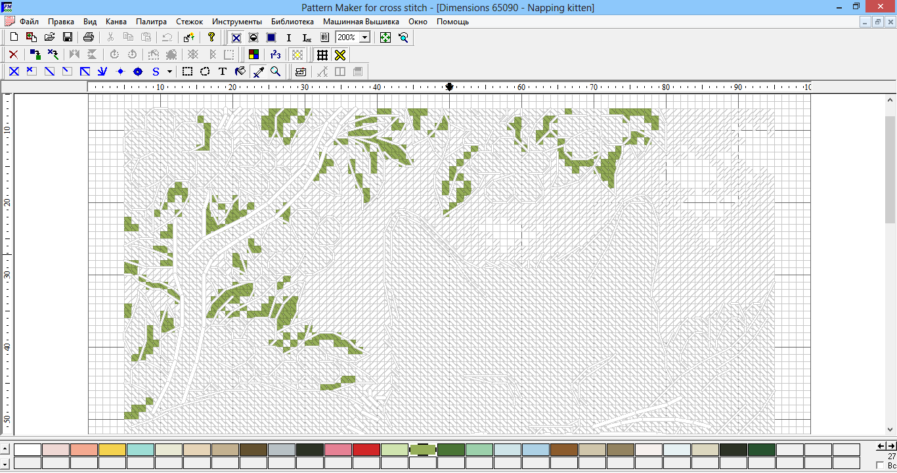This screenshot has width=897, height=473.
Task: Click the Print icon
Action: [x=89, y=37]
